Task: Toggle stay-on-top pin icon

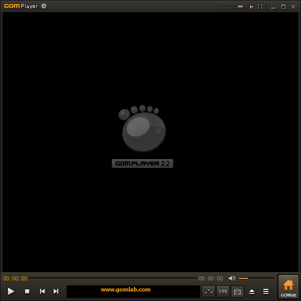Action: click(x=250, y=7)
